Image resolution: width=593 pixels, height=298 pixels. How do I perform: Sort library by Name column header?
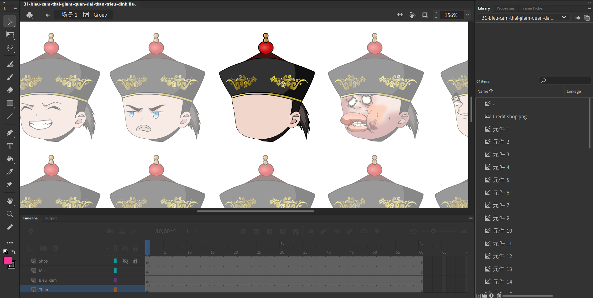[x=483, y=91]
